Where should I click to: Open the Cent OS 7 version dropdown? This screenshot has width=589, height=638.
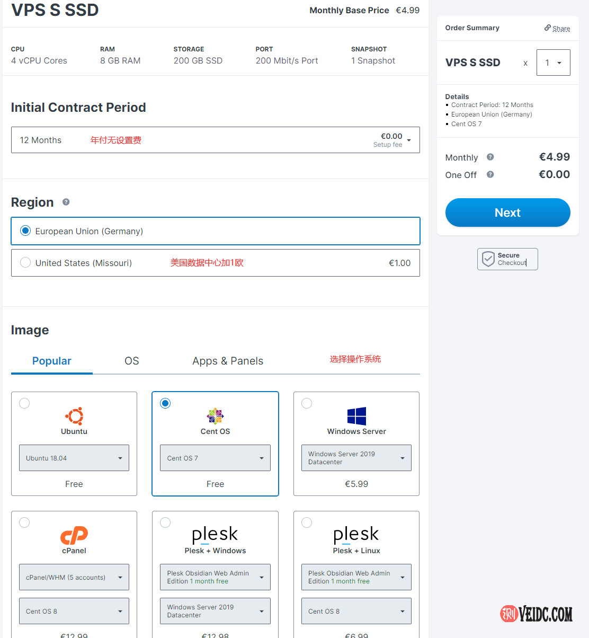215,458
